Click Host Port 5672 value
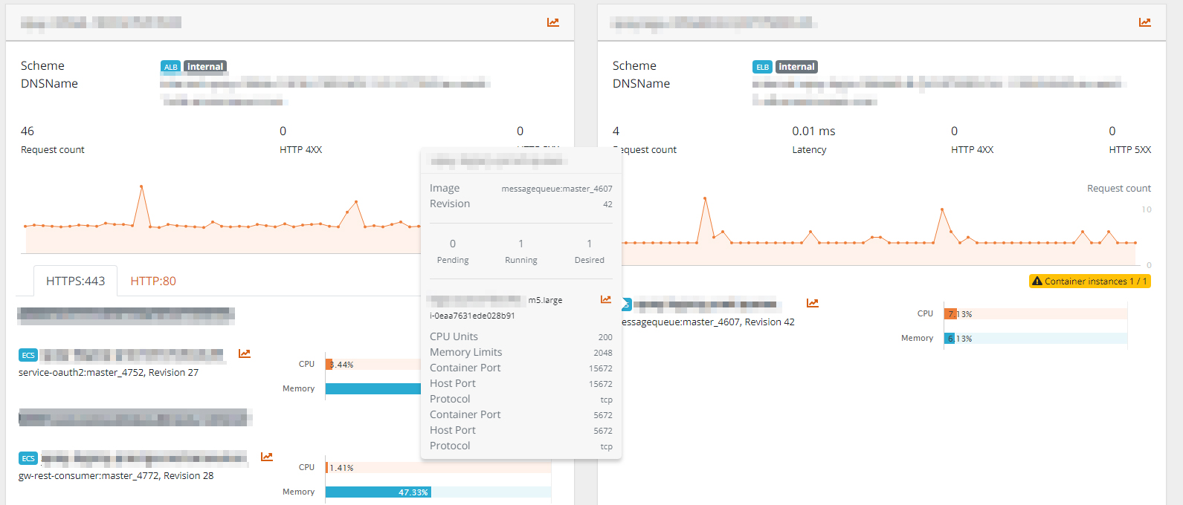This screenshot has width=1183, height=505. [x=603, y=431]
